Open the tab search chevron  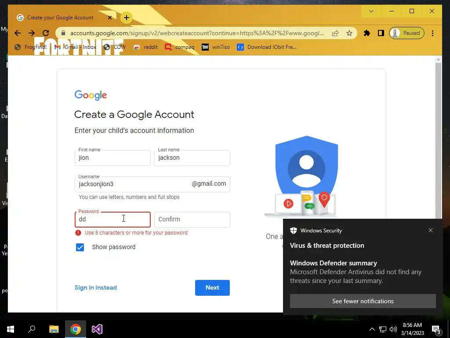pos(371,11)
